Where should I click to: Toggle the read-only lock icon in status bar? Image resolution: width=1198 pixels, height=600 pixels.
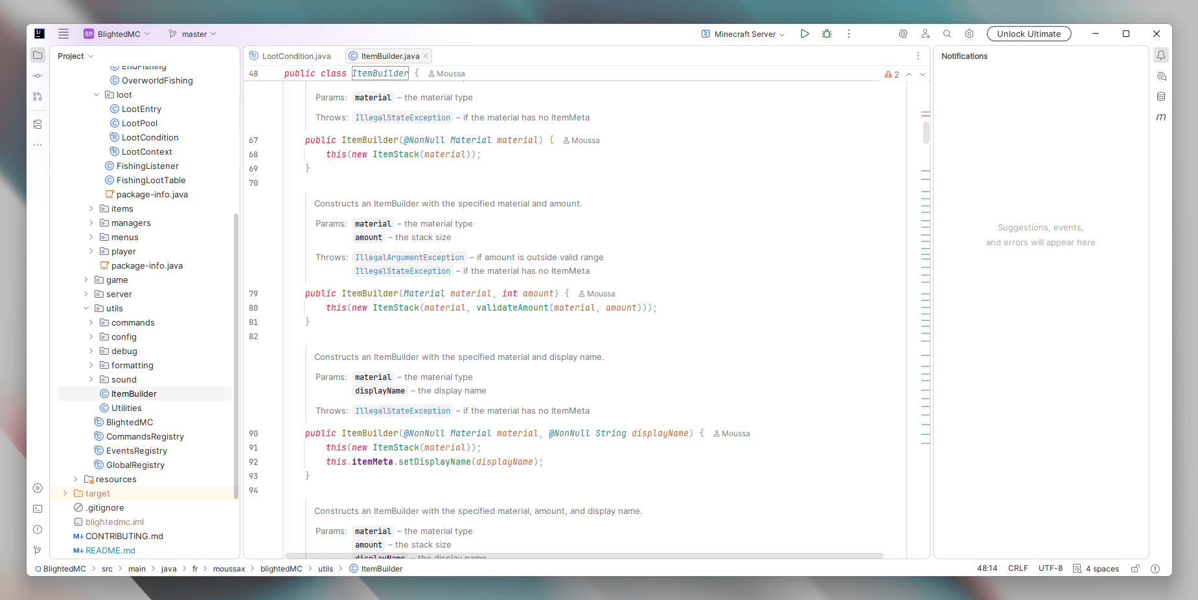(x=1135, y=568)
